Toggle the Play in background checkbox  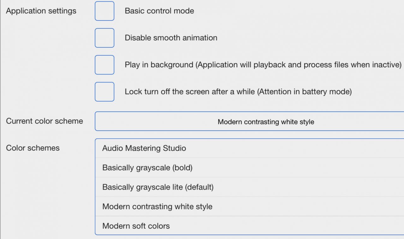point(104,65)
